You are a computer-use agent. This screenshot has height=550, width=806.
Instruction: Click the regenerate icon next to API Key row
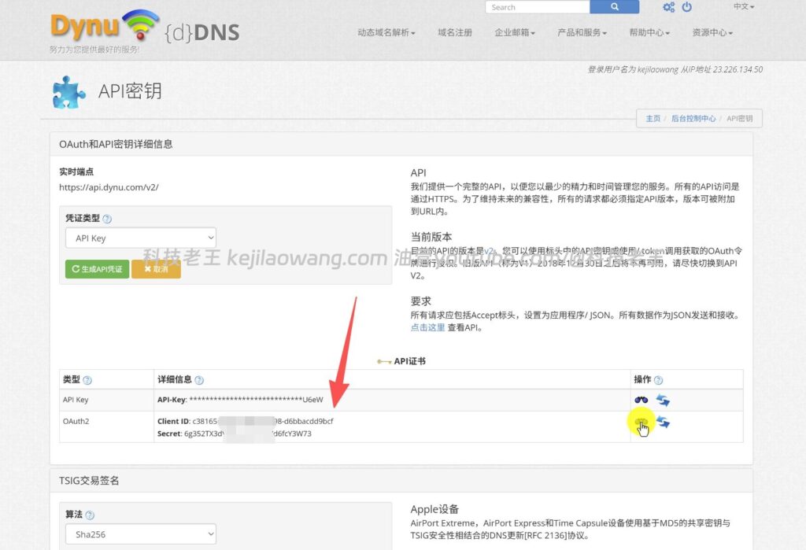tap(663, 400)
